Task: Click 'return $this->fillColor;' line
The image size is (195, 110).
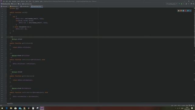Action: click(22, 47)
